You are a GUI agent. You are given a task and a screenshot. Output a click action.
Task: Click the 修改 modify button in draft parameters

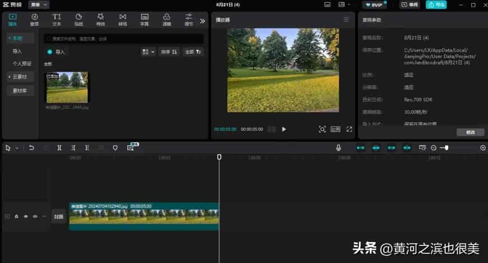[470, 132]
